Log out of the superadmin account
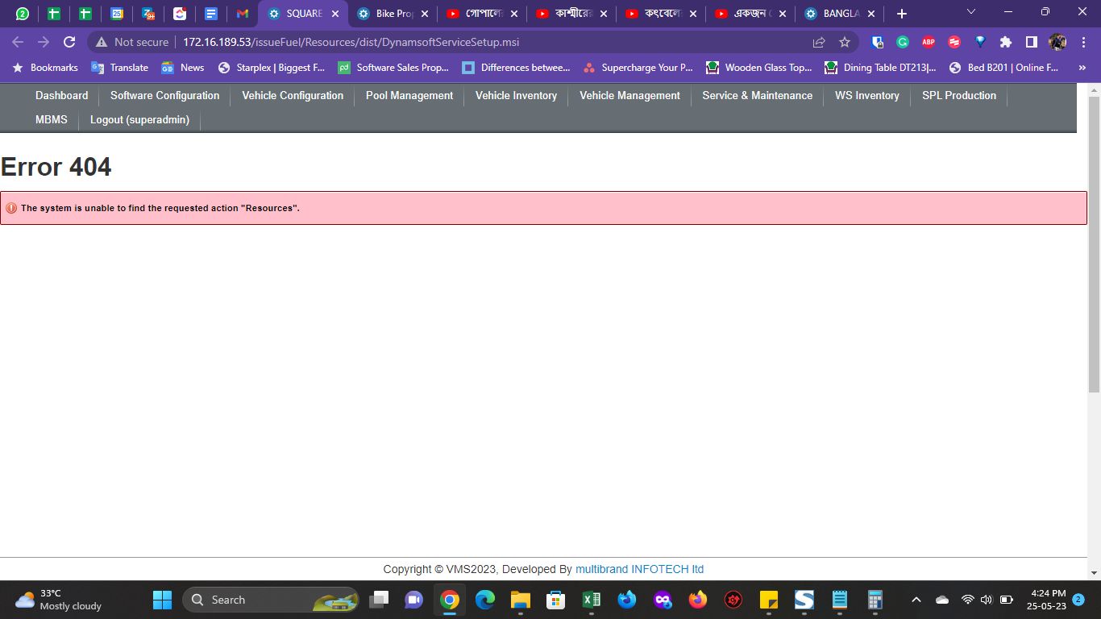Image resolution: width=1101 pixels, height=619 pixels. click(140, 119)
